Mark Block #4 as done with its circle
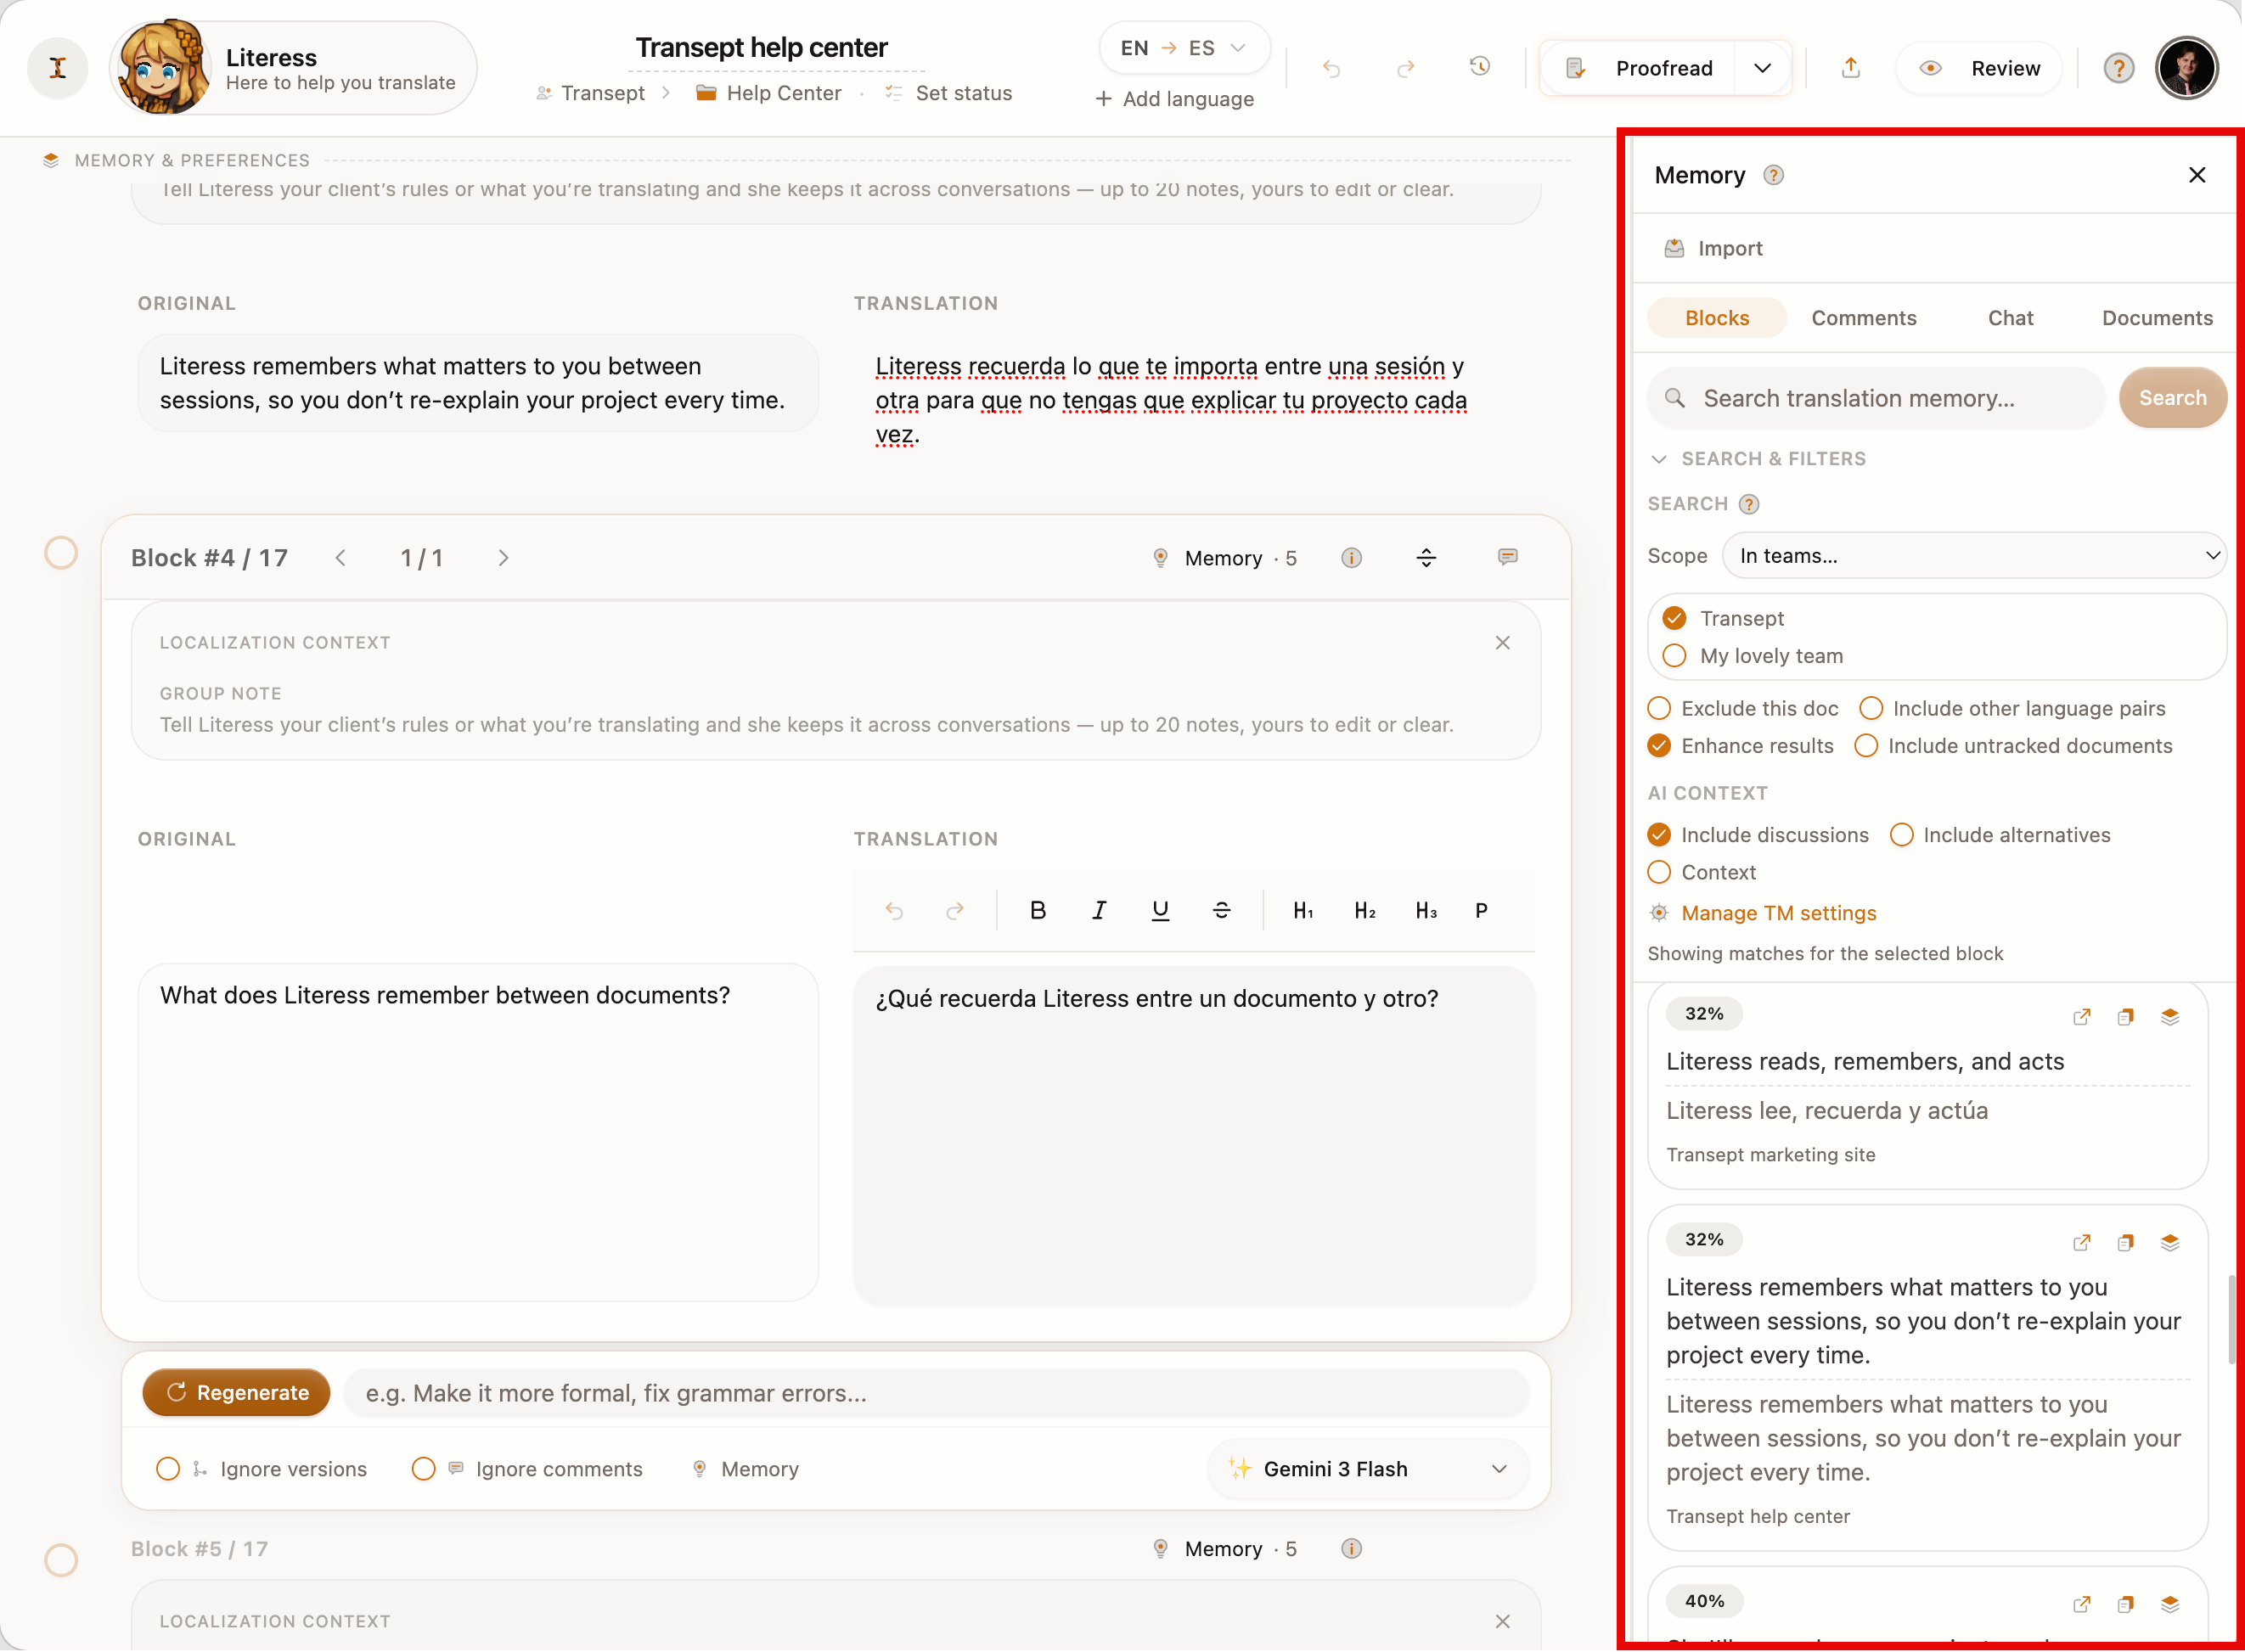Viewport: 2245px width, 1652px height. pos(61,553)
